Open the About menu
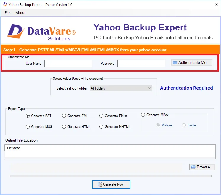The height and width of the screenshot is (195, 221). point(20,13)
